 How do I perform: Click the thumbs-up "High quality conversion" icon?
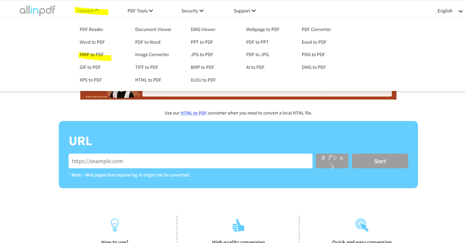coord(238,225)
